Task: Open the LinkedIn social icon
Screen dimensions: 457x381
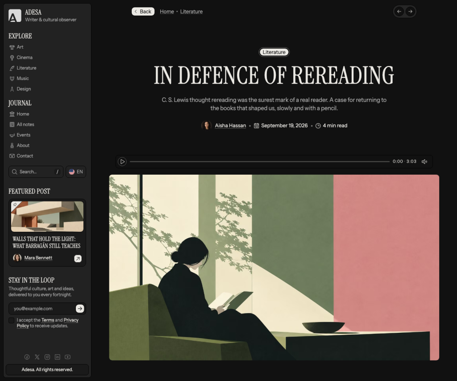Action: tap(58, 357)
